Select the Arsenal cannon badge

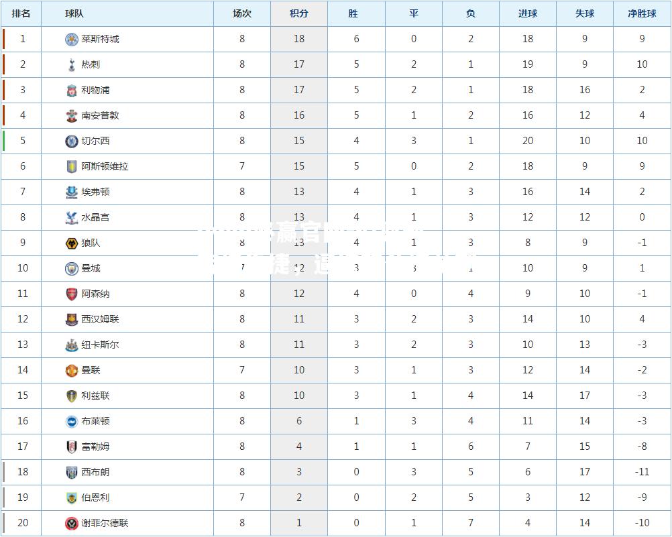click(x=72, y=294)
